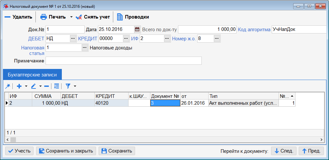
Task: Click the pencil edit record icon
Action: (x=34, y=86)
